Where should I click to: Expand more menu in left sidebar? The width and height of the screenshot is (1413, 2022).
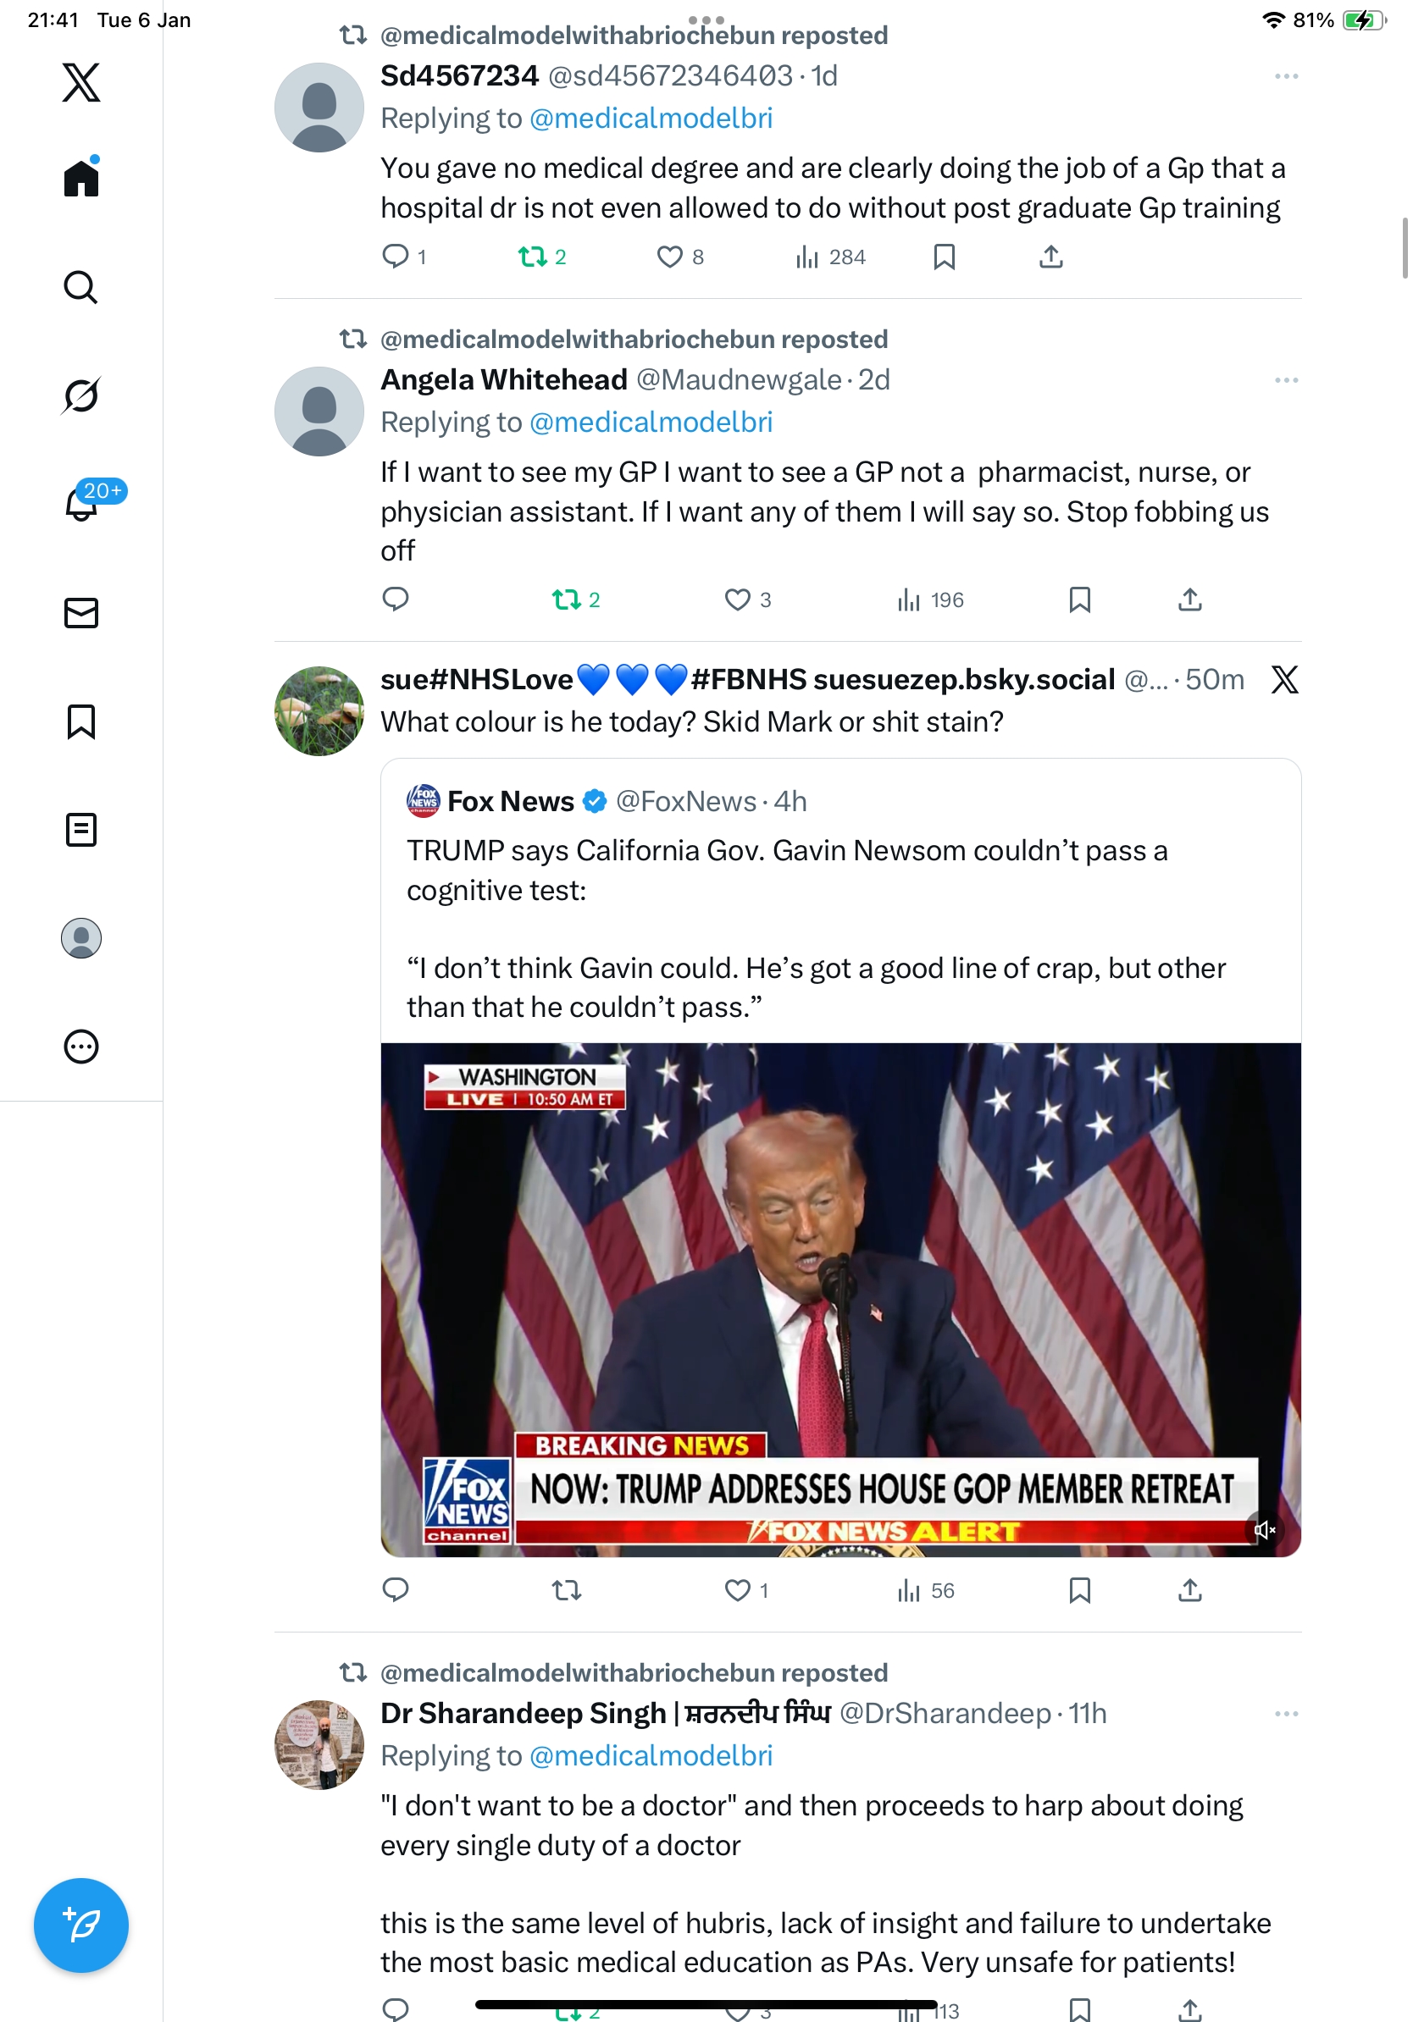(x=81, y=1047)
